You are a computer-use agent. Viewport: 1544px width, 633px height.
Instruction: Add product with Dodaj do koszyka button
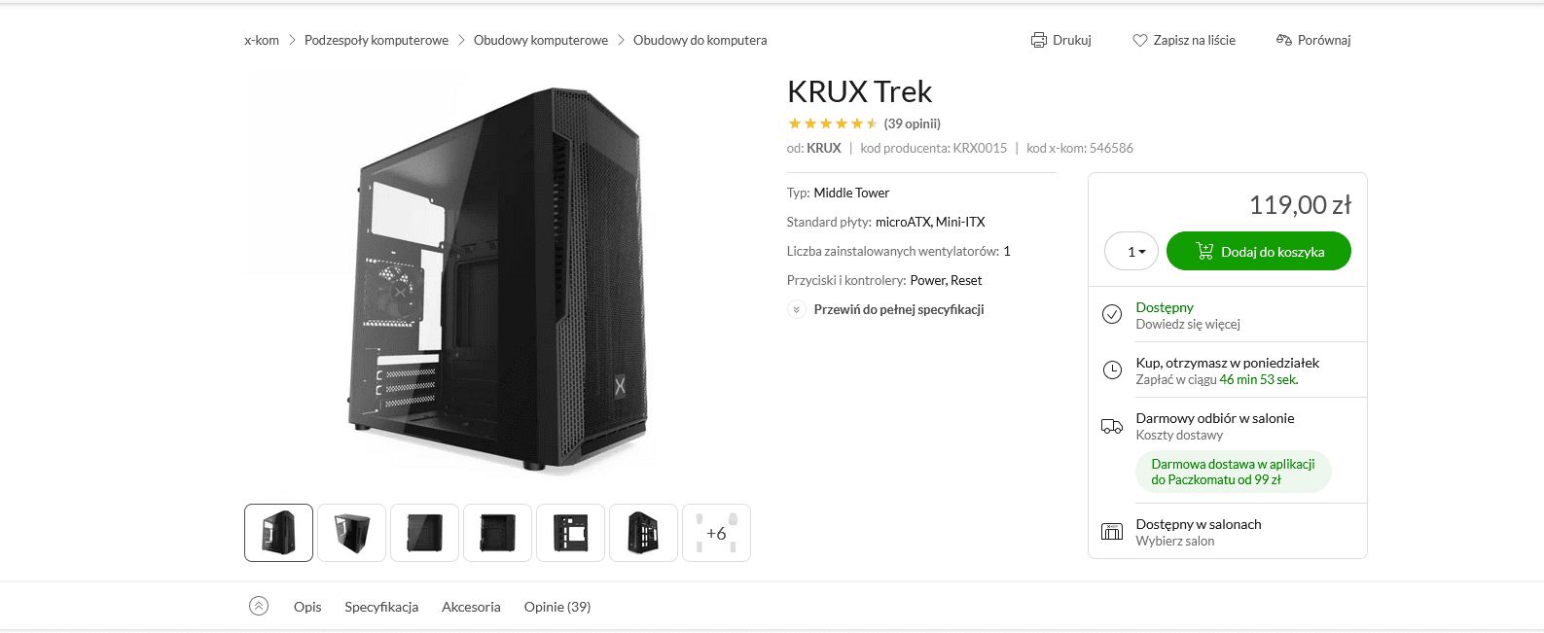[1259, 251]
